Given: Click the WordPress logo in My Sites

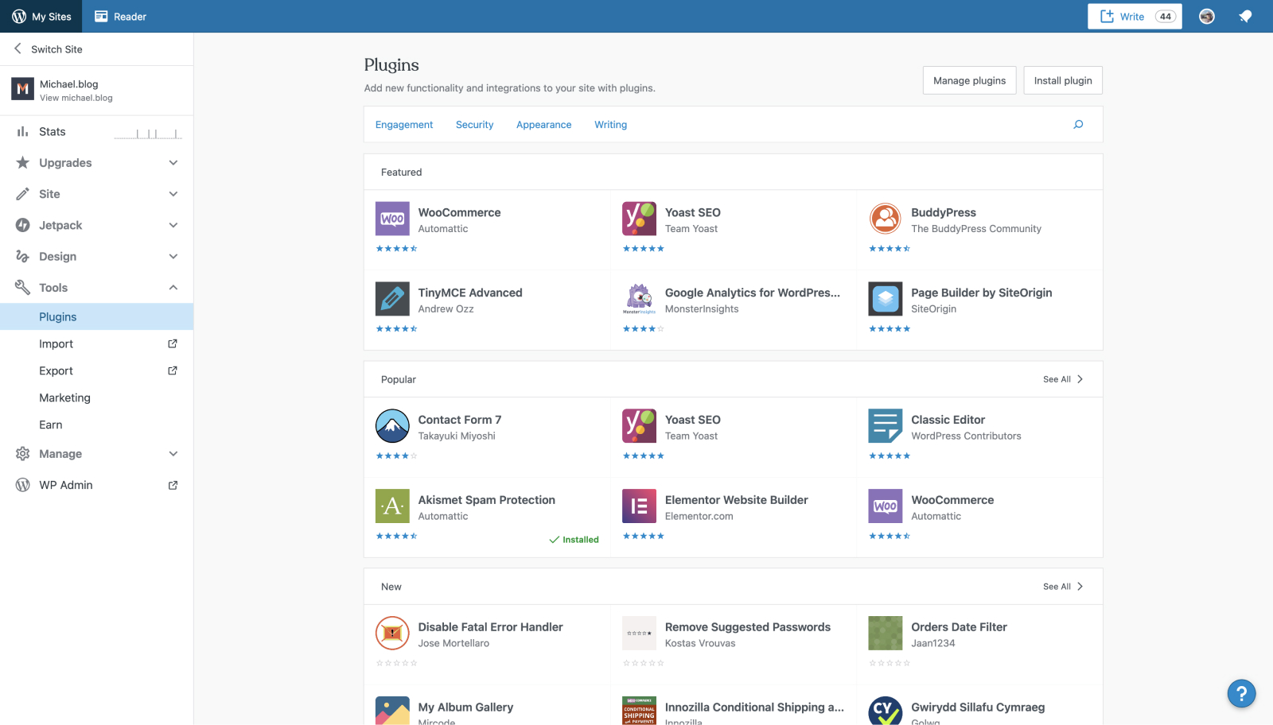Looking at the screenshot, I should tap(19, 16).
